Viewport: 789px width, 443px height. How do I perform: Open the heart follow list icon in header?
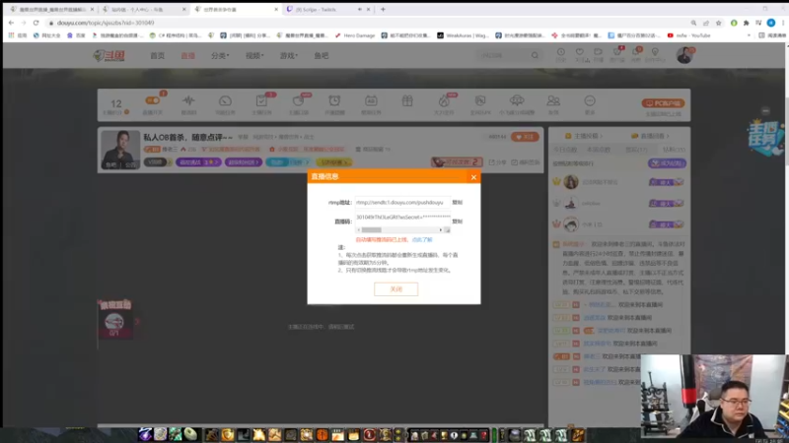click(580, 54)
